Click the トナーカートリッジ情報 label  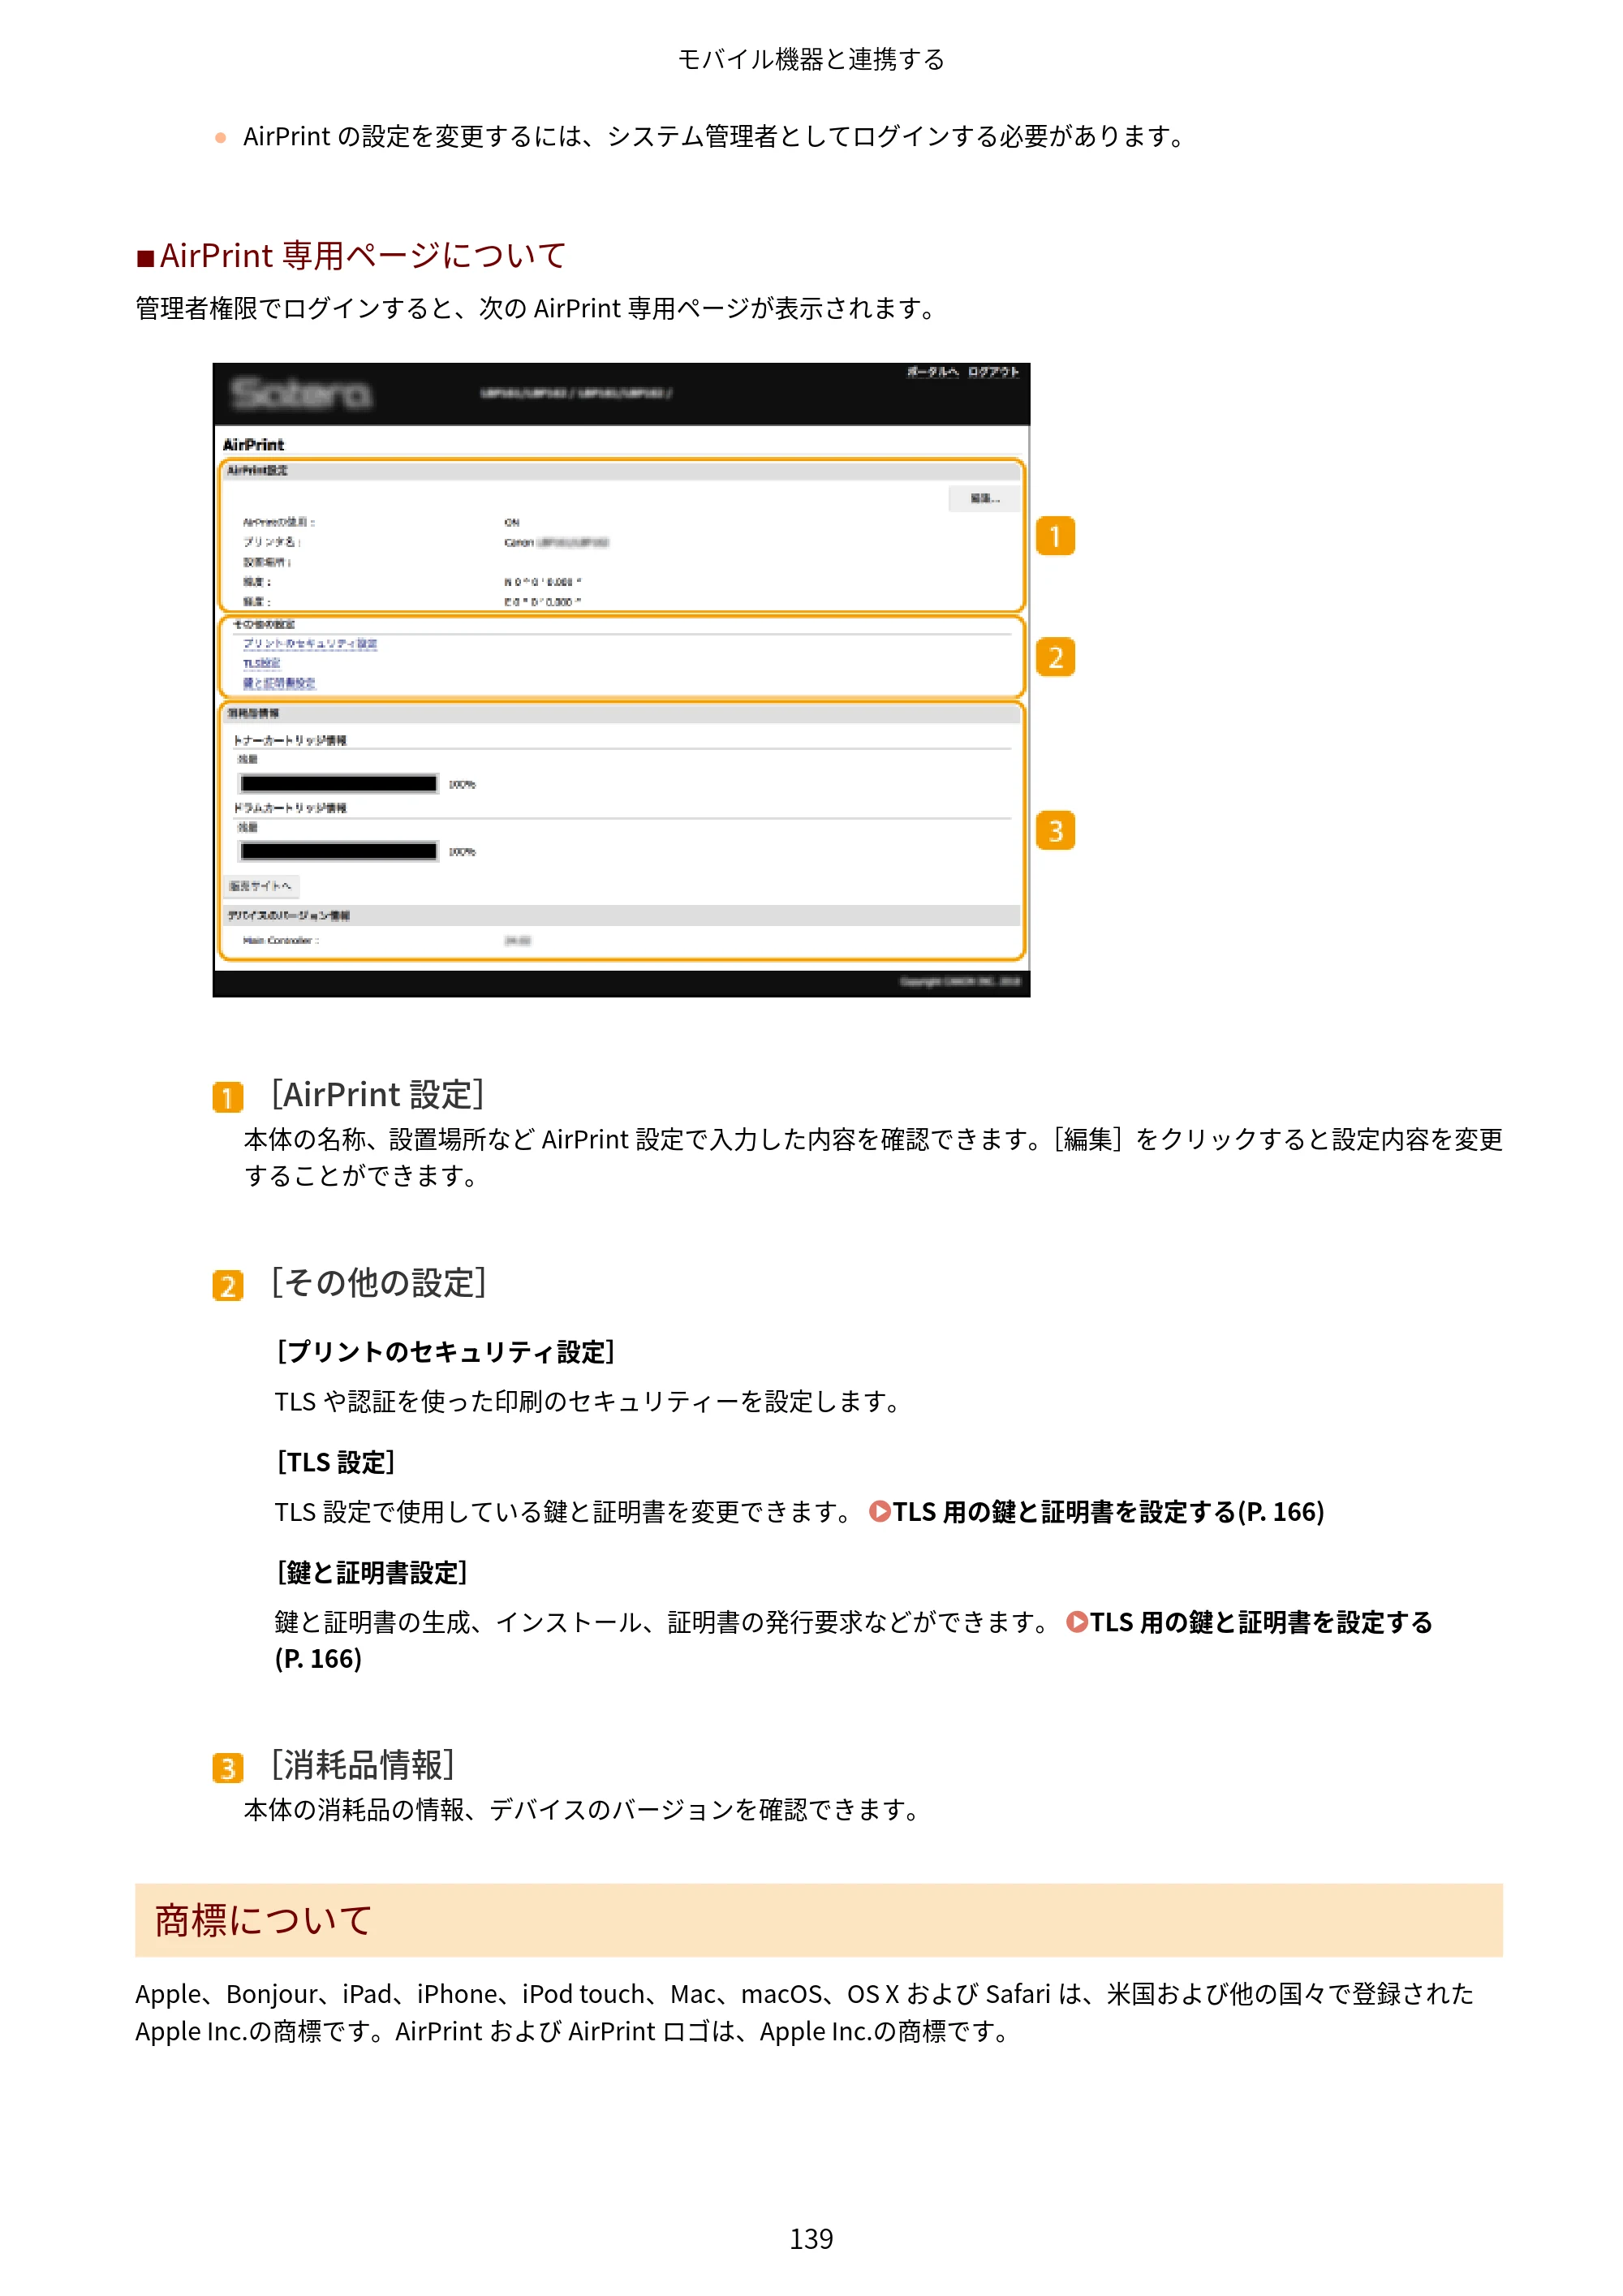pyautogui.click(x=290, y=740)
